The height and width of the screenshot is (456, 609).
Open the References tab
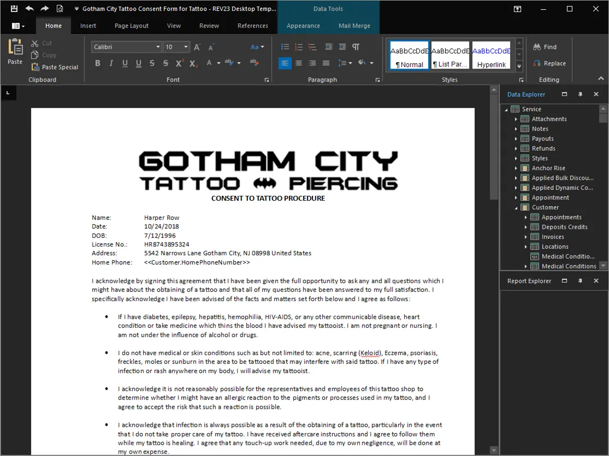point(253,26)
